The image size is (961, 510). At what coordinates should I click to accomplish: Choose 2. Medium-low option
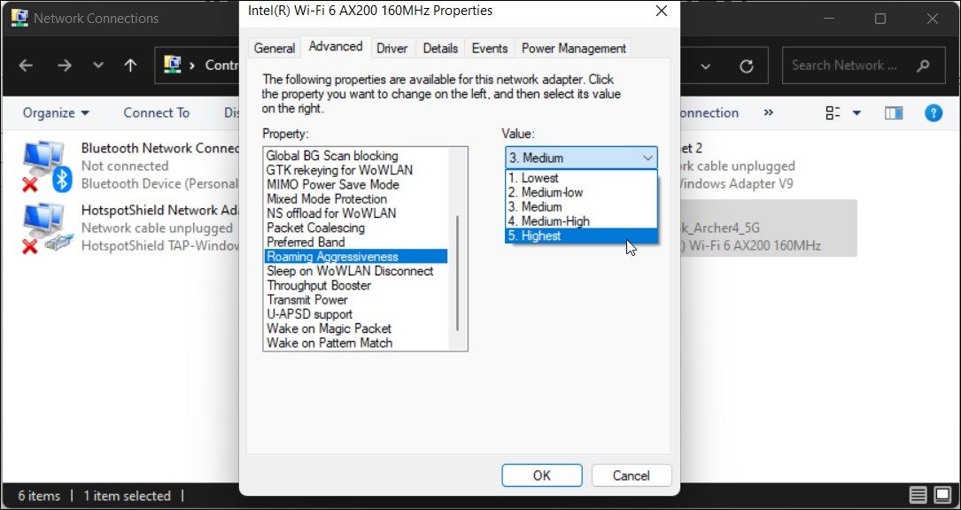(x=581, y=192)
